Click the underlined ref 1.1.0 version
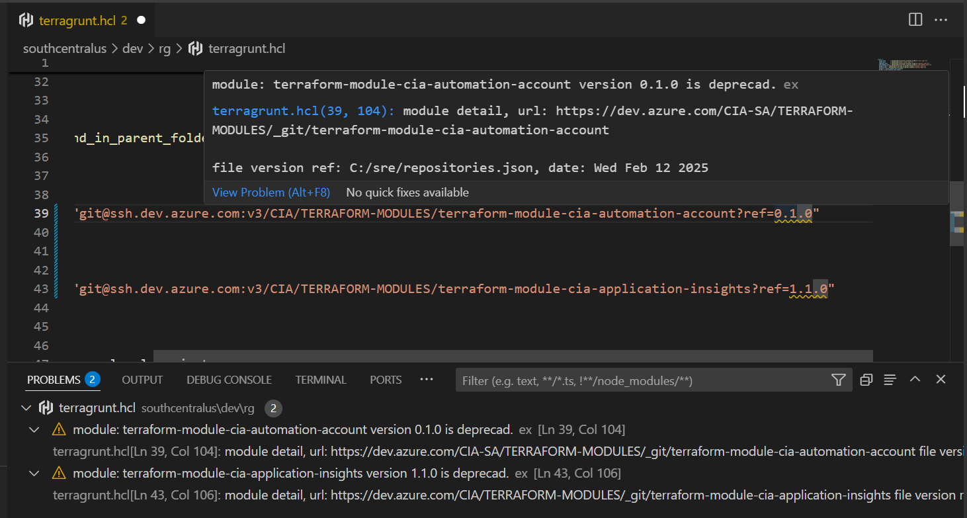The width and height of the screenshot is (967, 518). tap(808, 288)
